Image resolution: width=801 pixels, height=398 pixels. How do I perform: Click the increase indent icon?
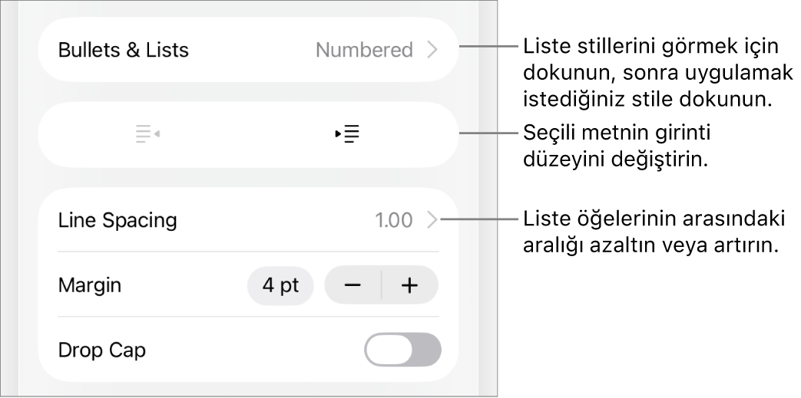click(349, 135)
